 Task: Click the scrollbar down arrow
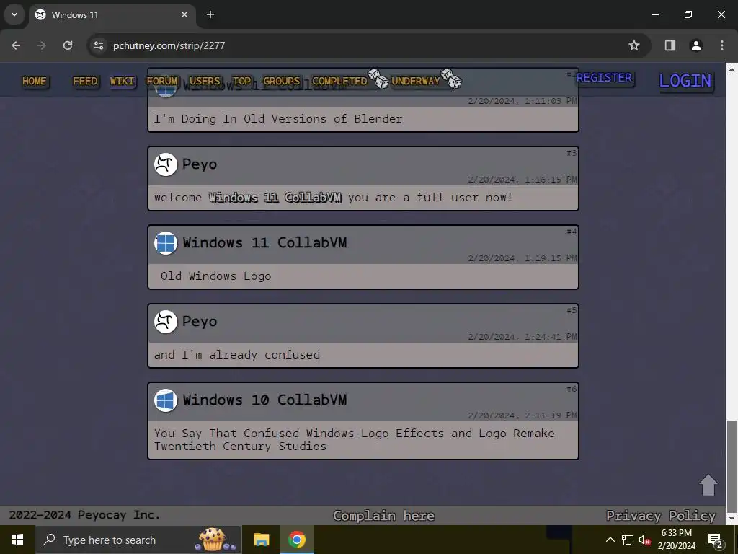coord(732,519)
